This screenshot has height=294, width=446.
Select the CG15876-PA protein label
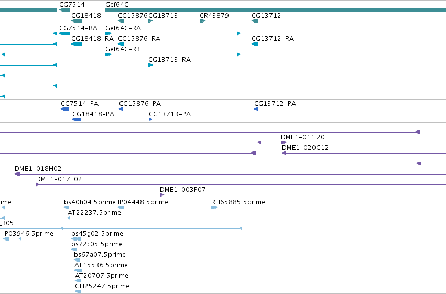pyautogui.click(x=140, y=104)
